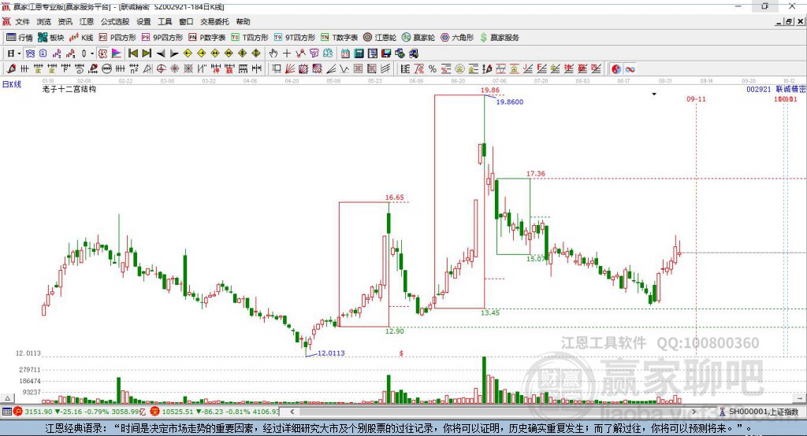807x436 pixels.
Task: Open the T数字表 tool
Action: pos(339,38)
